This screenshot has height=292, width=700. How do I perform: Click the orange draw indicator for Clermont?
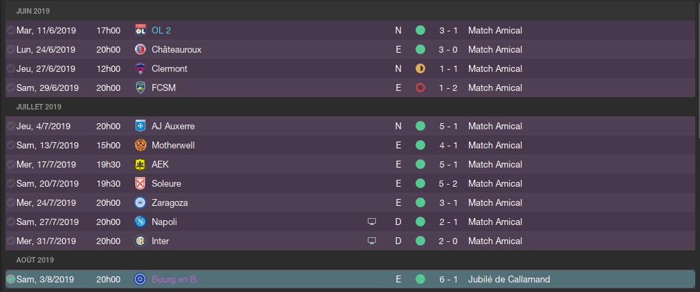[x=420, y=69]
